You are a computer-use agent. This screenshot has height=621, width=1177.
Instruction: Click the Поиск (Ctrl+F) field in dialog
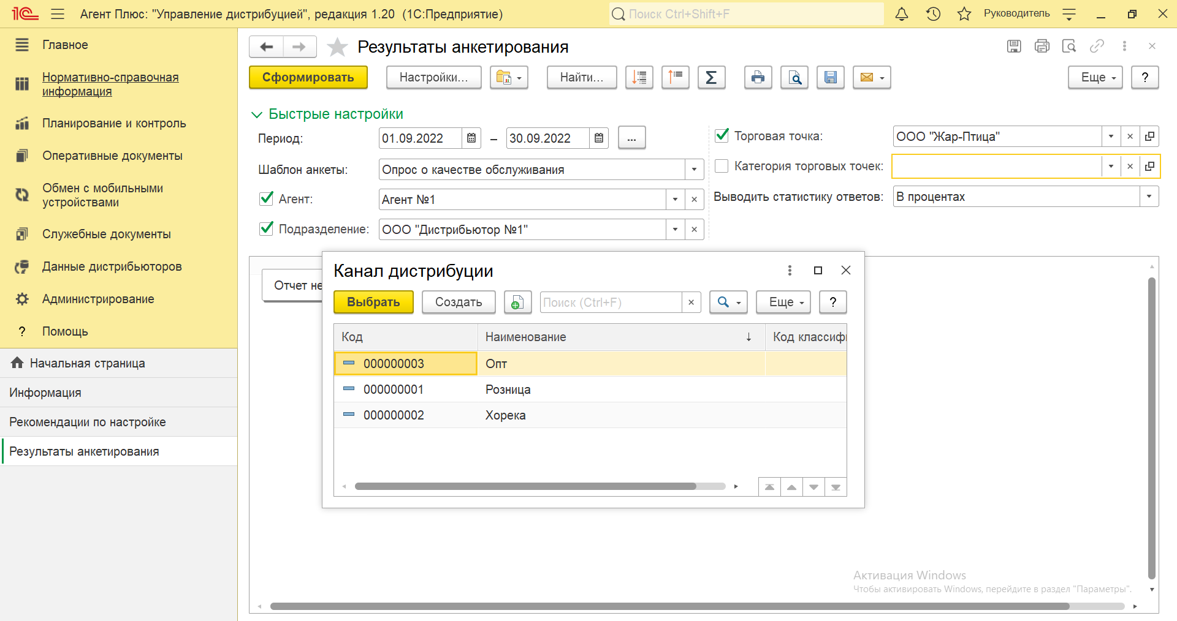point(611,302)
